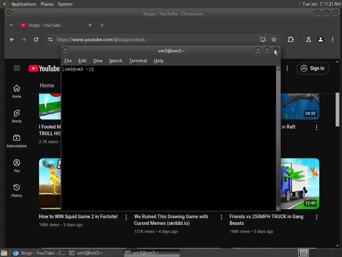Open Subscriptions in YouTube sidebar
This screenshot has height=257, width=342.
click(x=17, y=141)
